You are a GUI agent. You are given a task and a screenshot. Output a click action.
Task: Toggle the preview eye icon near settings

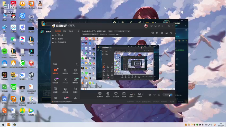pyautogui.click(x=155, y=95)
